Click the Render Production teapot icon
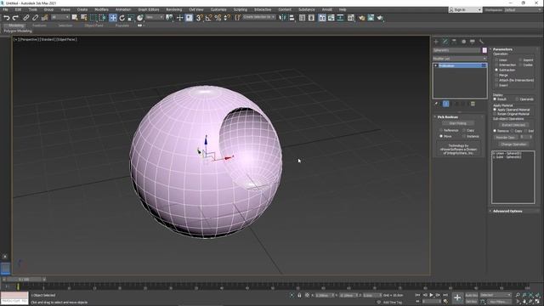The width and height of the screenshot is (544, 306). pos(380,18)
